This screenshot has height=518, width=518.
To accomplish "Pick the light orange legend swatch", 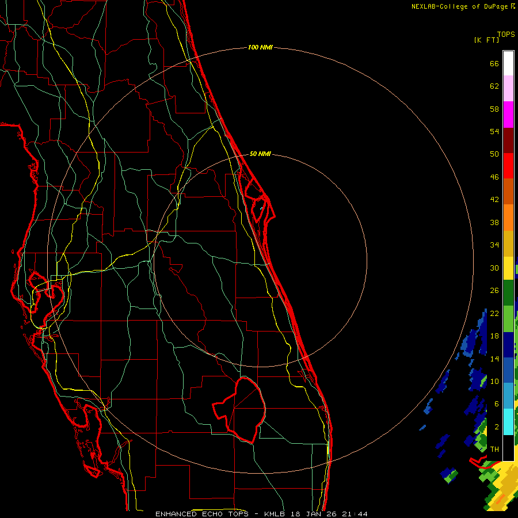I will [x=508, y=218].
